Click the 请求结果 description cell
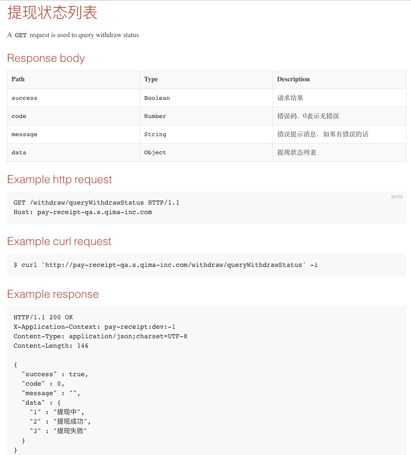 point(290,98)
